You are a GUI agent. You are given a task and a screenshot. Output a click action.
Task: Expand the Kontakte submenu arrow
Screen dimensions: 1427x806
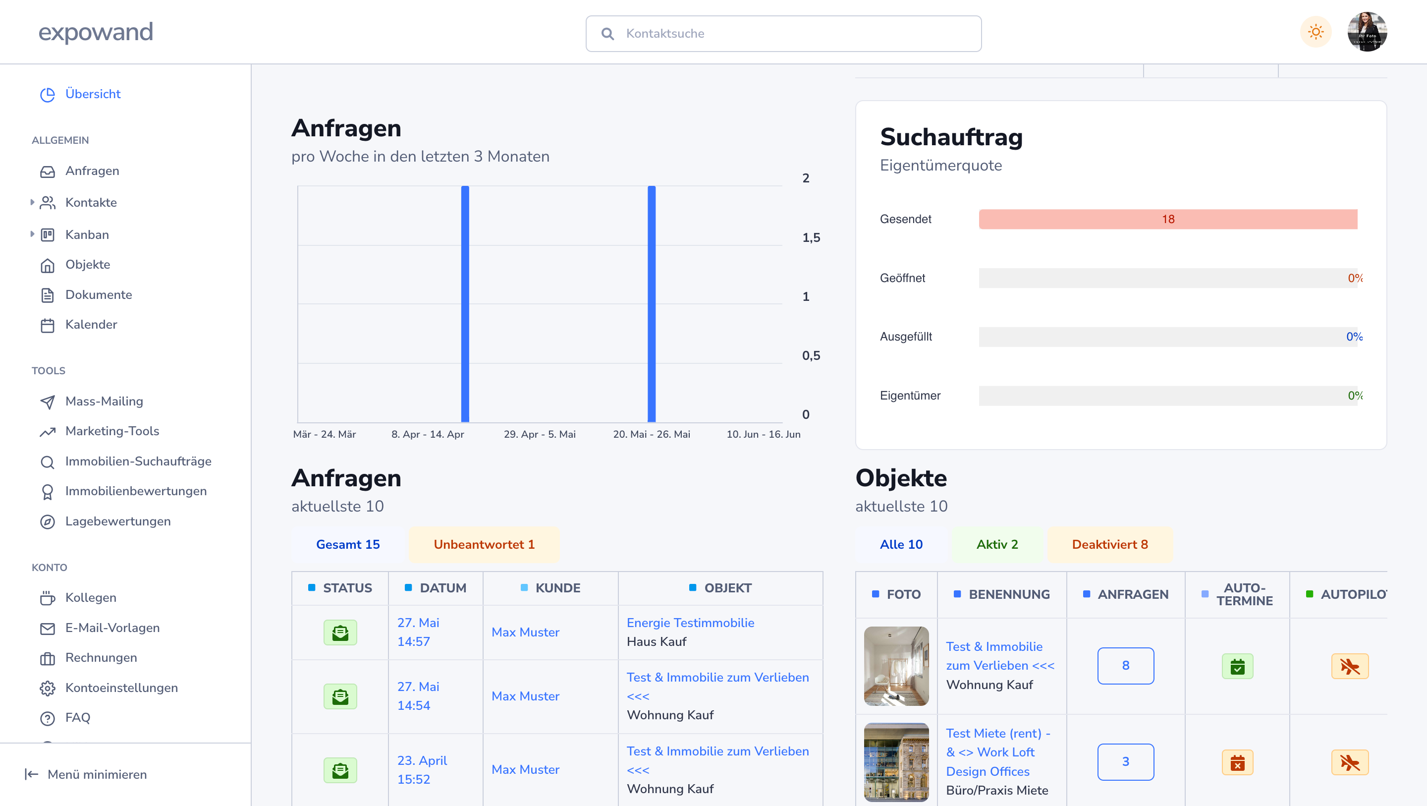point(32,202)
